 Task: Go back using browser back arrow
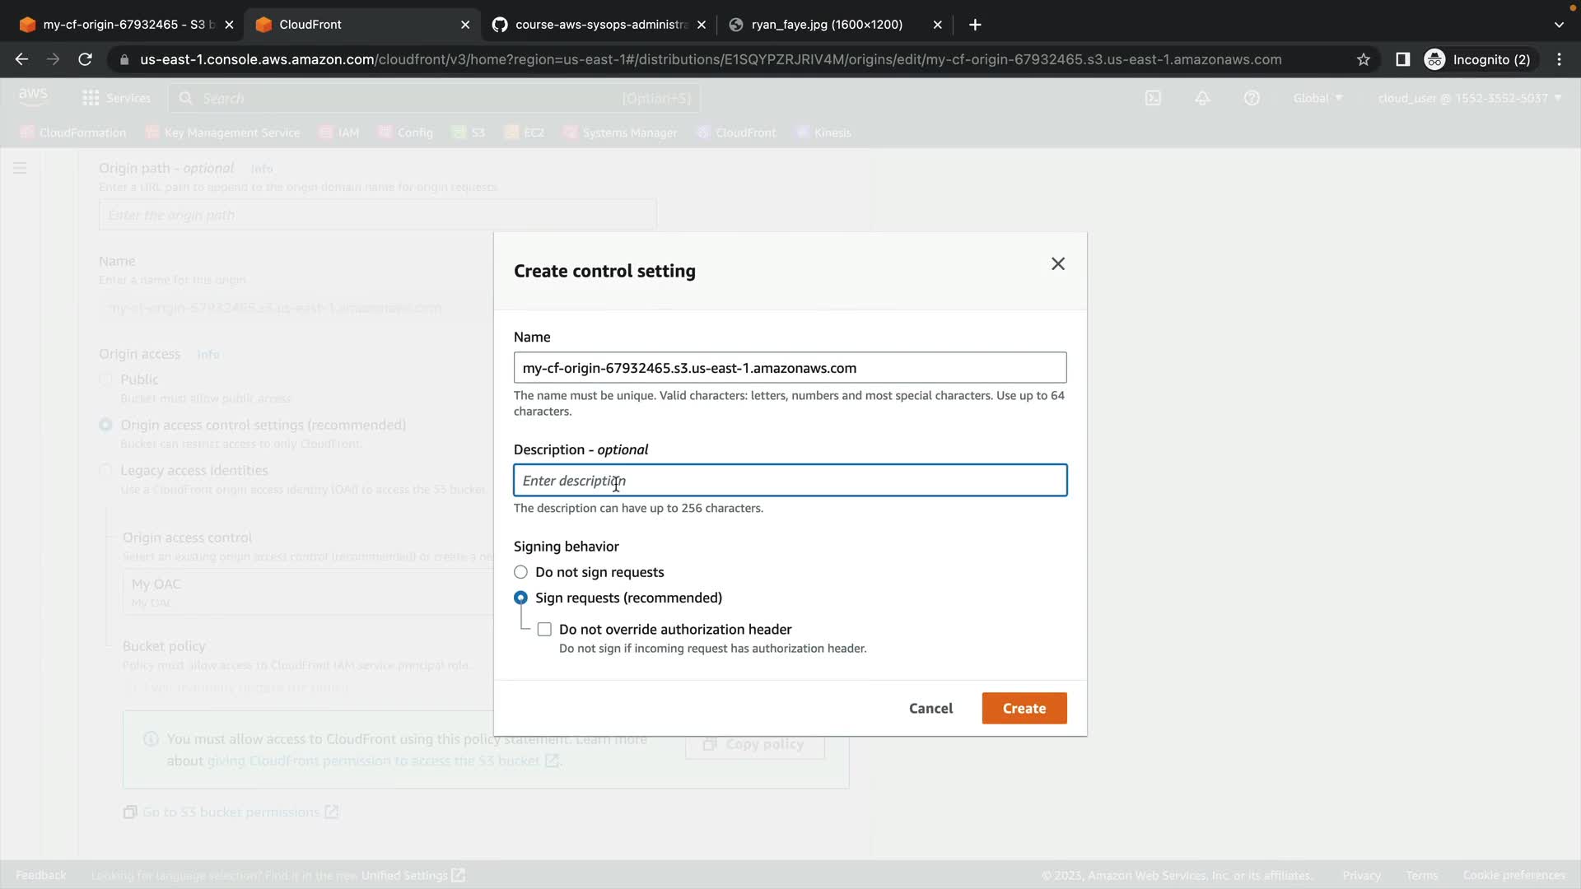[21, 59]
